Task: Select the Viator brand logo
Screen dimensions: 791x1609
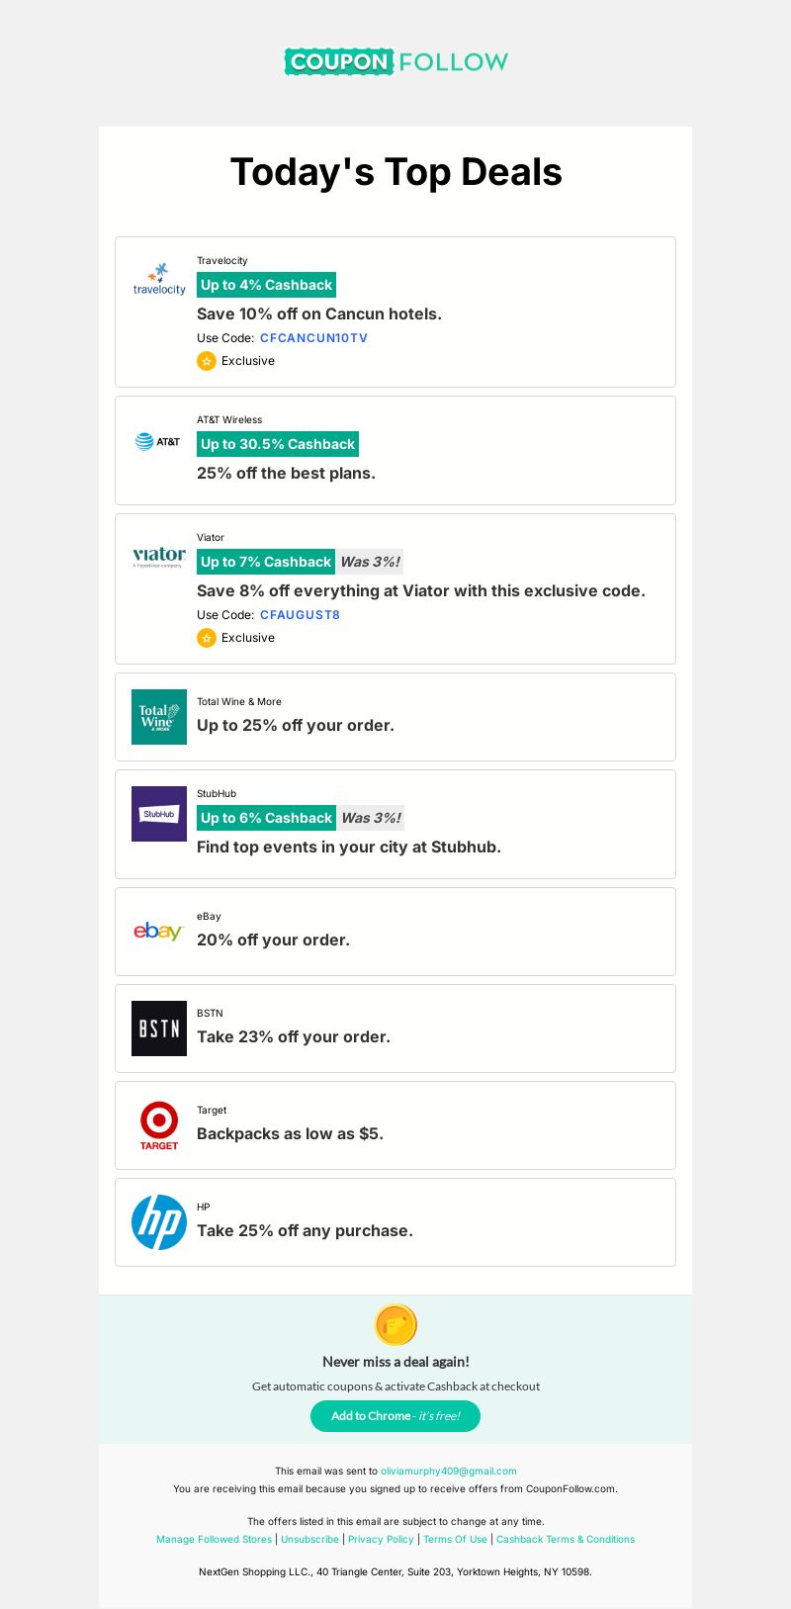Action: coord(159,557)
